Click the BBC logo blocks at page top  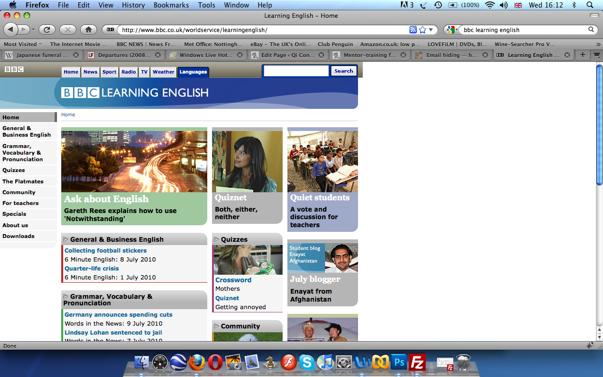click(x=14, y=69)
